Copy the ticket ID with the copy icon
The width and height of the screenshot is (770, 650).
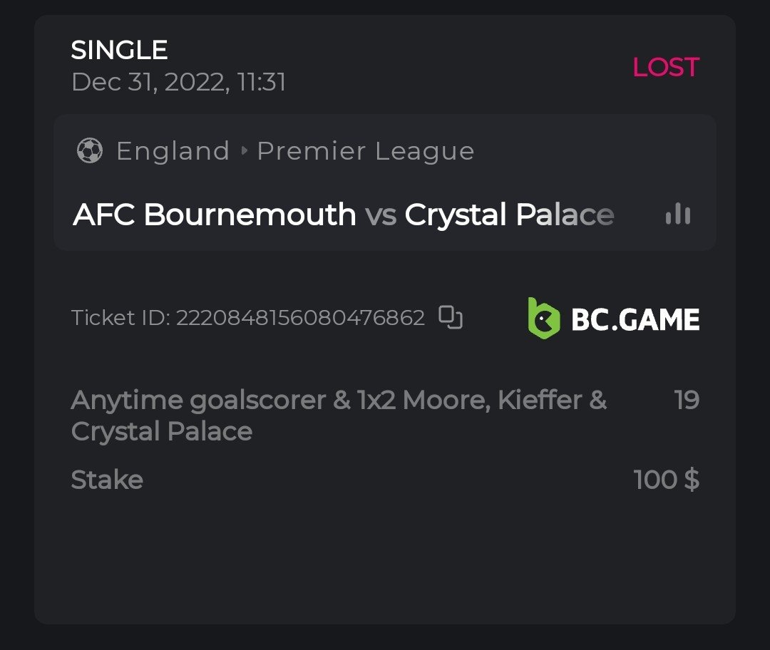pyautogui.click(x=451, y=317)
